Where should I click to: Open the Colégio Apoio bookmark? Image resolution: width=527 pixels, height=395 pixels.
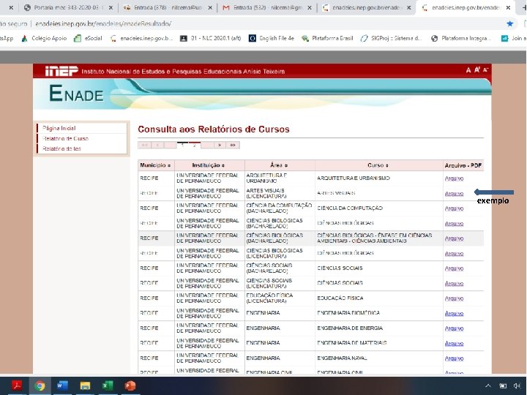click(44, 38)
